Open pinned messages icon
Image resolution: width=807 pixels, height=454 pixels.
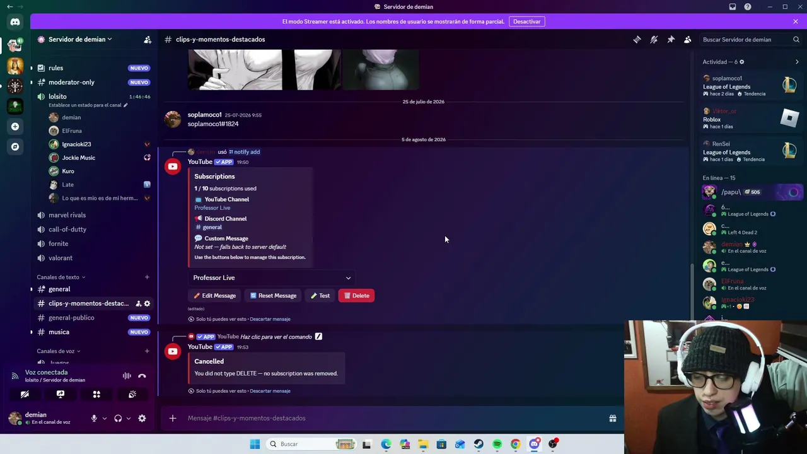tap(671, 39)
